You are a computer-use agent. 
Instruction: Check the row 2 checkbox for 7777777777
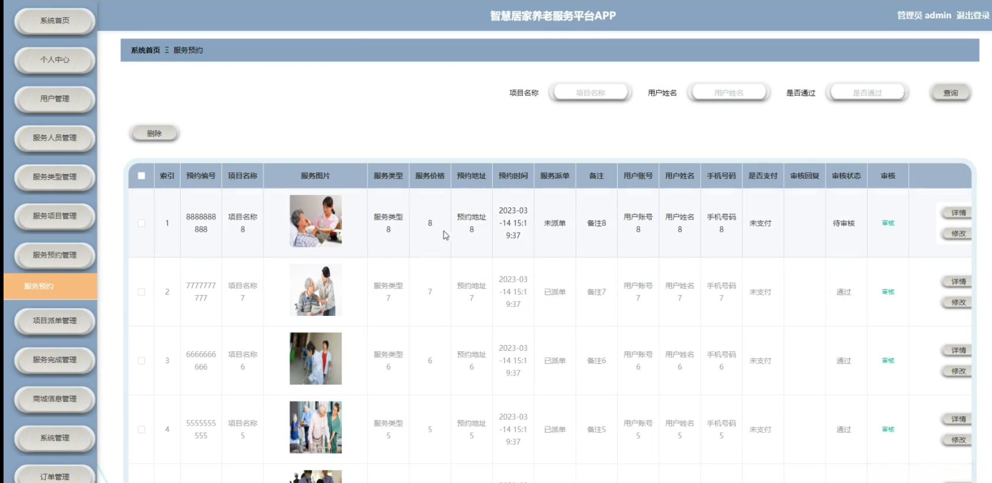coord(142,292)
